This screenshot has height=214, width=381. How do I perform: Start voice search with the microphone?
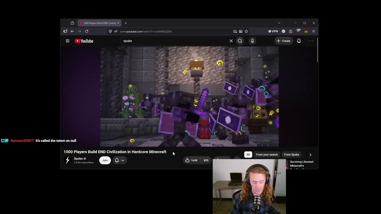(252, 41)
